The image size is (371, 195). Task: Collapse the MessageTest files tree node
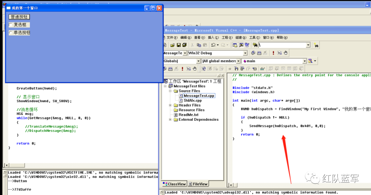(x=165, y=86)
